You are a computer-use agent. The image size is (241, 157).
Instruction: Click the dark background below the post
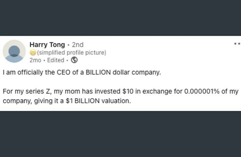[x=120, y=134]
